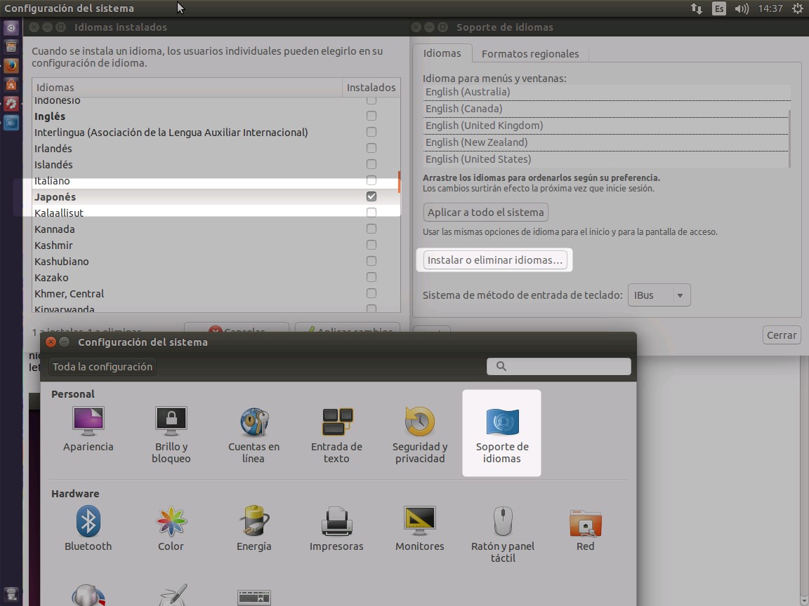Select English (United Kingdom) entry
This screenshot has height=606, width=809.
[606, 126]
